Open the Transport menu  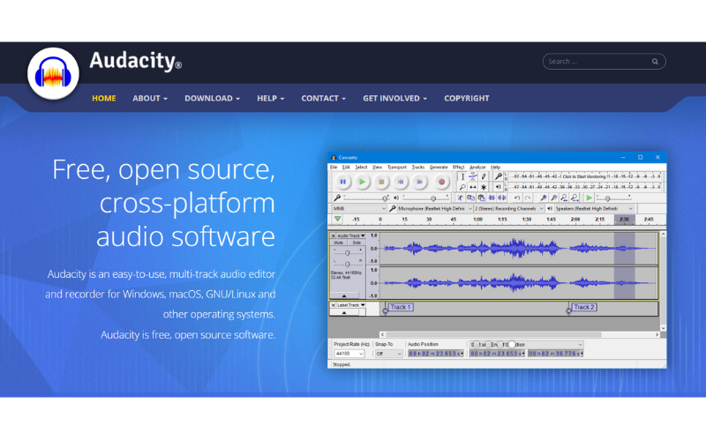(396, 167)
